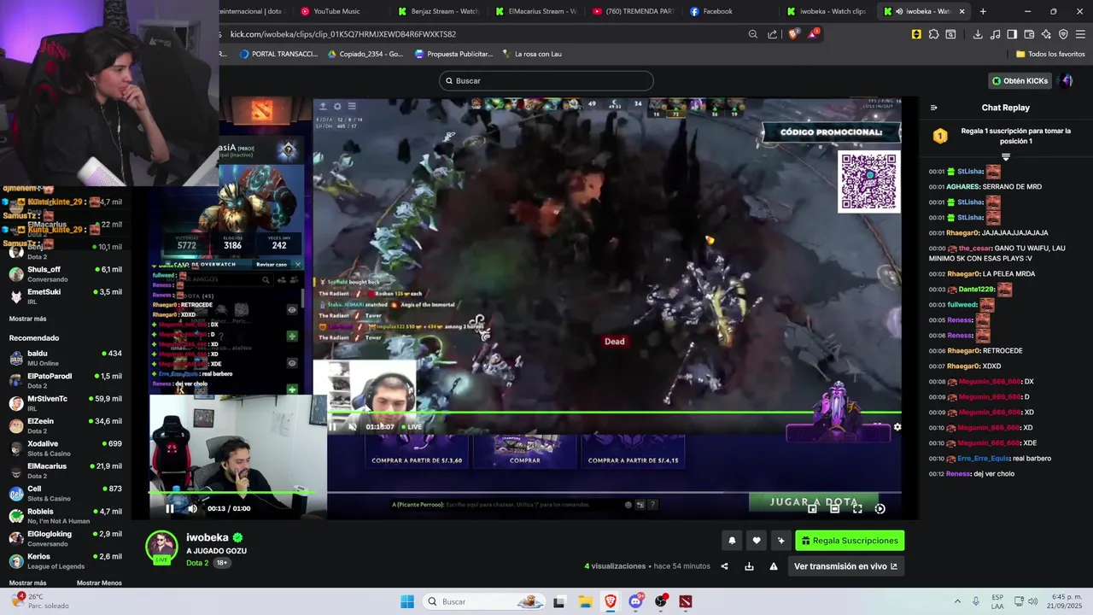Collapse the Chat Replay panel
The width and height of the screenshot is (1093, 615).
pyautogui.click(x=933, y=108)
